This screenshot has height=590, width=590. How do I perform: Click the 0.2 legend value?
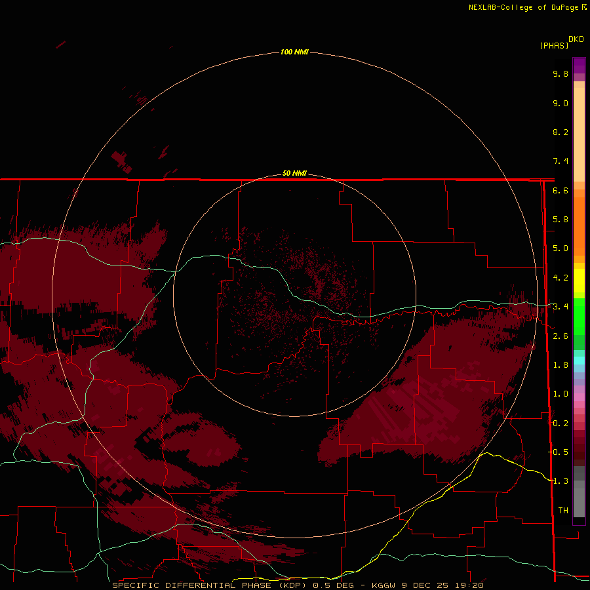[560, 423]
